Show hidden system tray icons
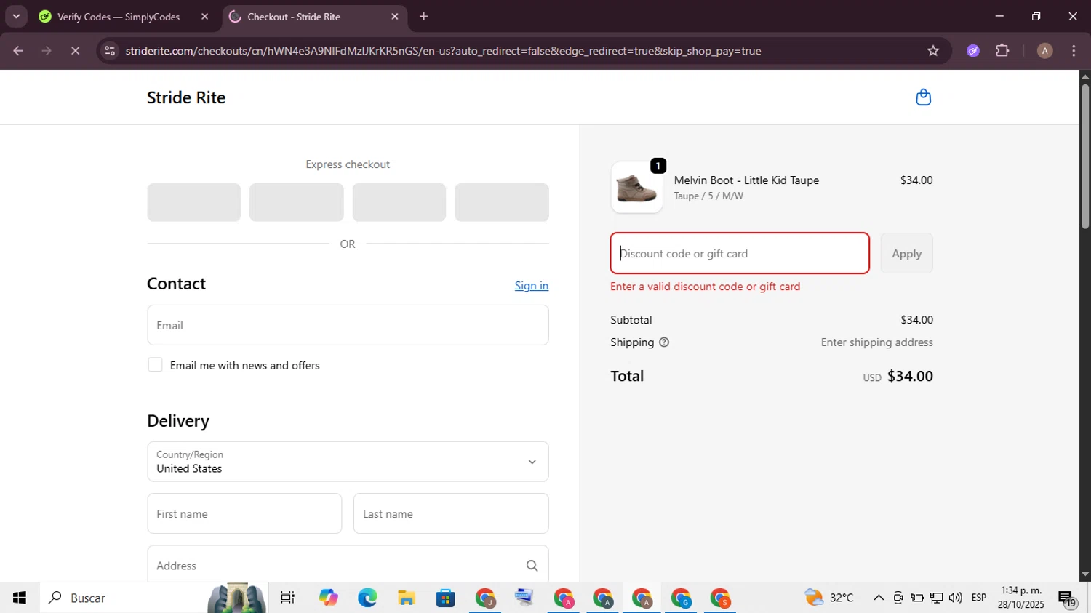Viewport: 1091px width, 613px height. coord(879,598)
